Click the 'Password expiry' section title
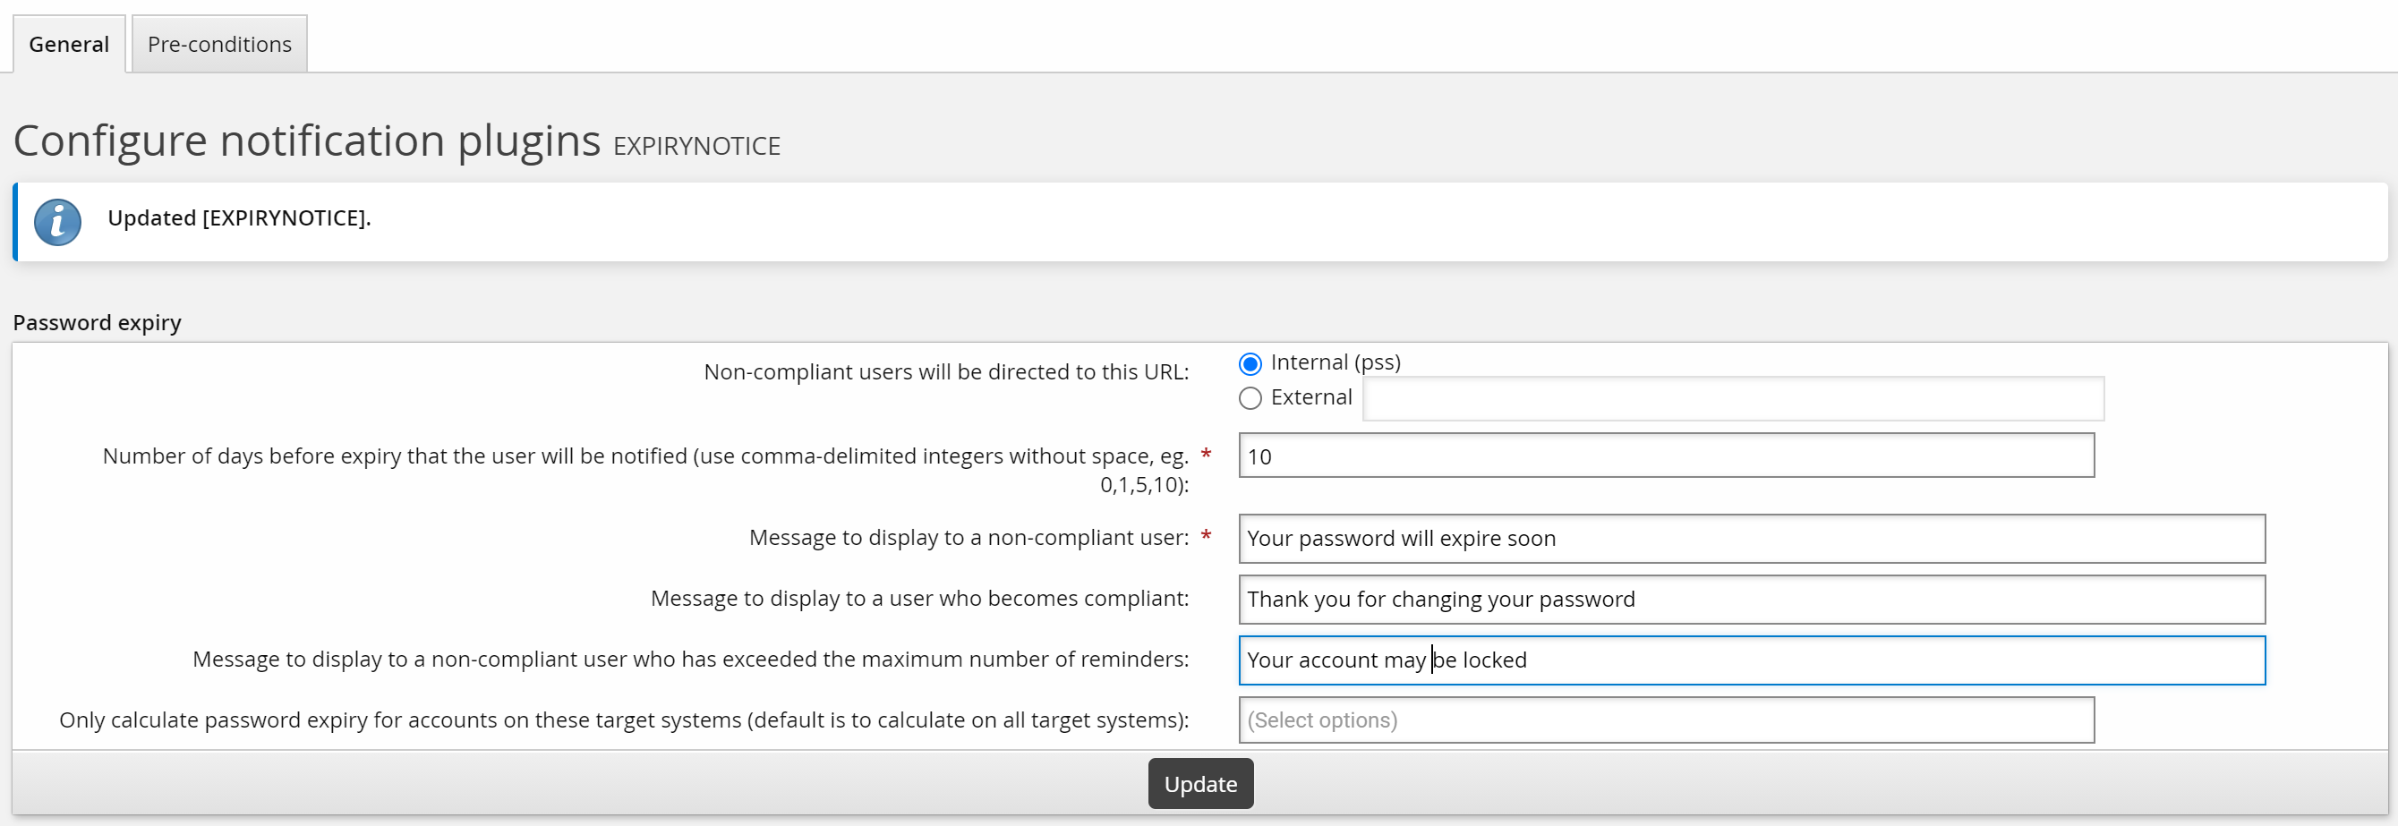Image resolution: width=2398 pixels, height=826 pixels. (97, 323)
